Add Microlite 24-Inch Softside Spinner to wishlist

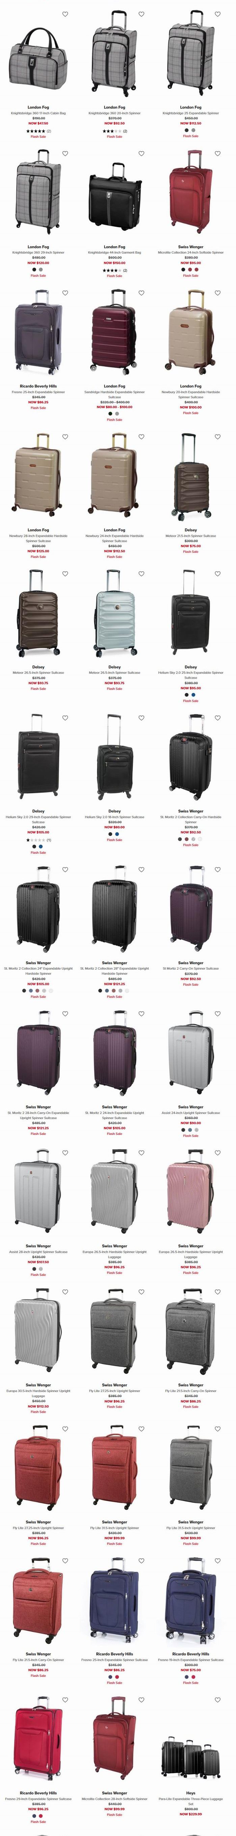coord(217,153)
